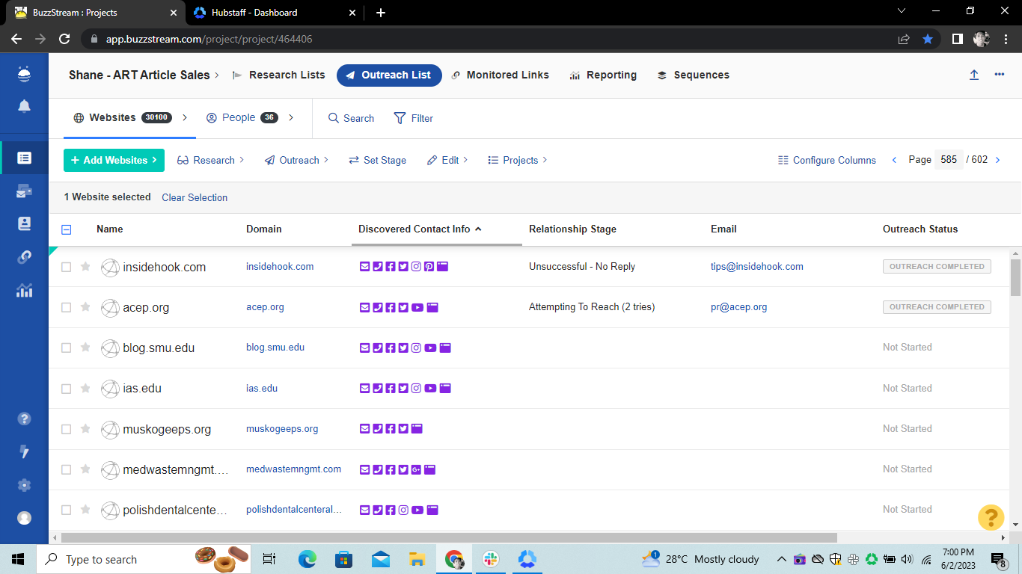The image size is (1022, 574).
Task: Open the Projects dropdown menu
Action: pos(518,160)
